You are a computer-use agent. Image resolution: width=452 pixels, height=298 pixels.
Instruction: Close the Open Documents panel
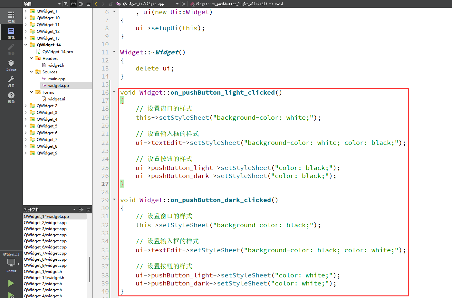pyautogui.click(x=88, y=210)
